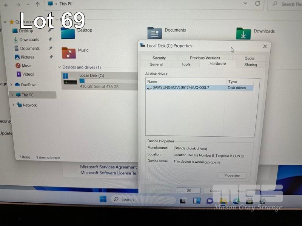Viewport: 302px width, 226px height.
Task: Click the Properties button for the device
Action: (x=232, y=176)
